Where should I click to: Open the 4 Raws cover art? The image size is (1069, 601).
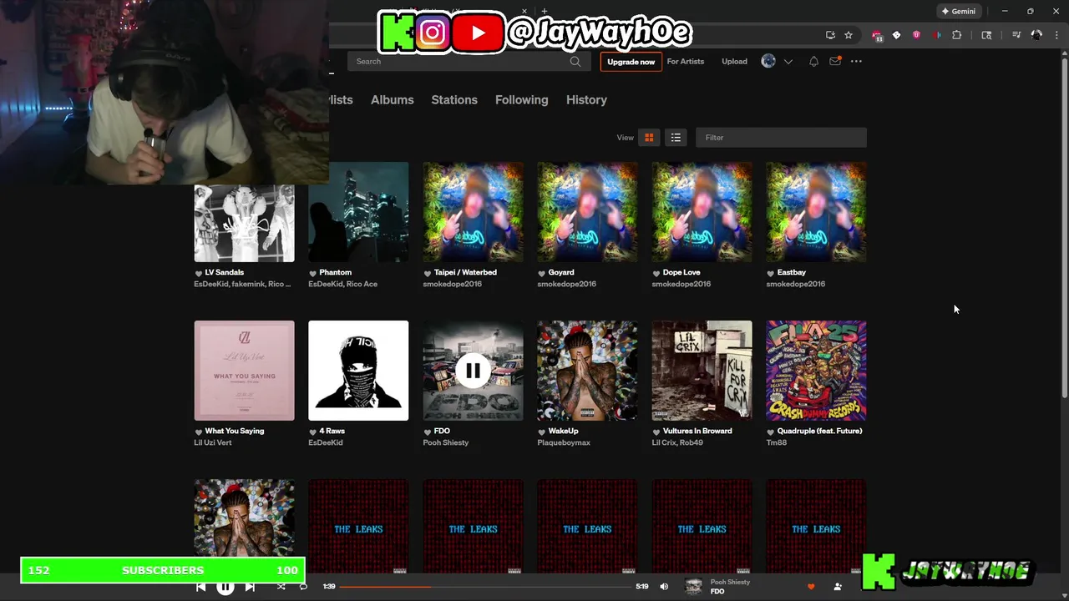(x=358, y=371)
